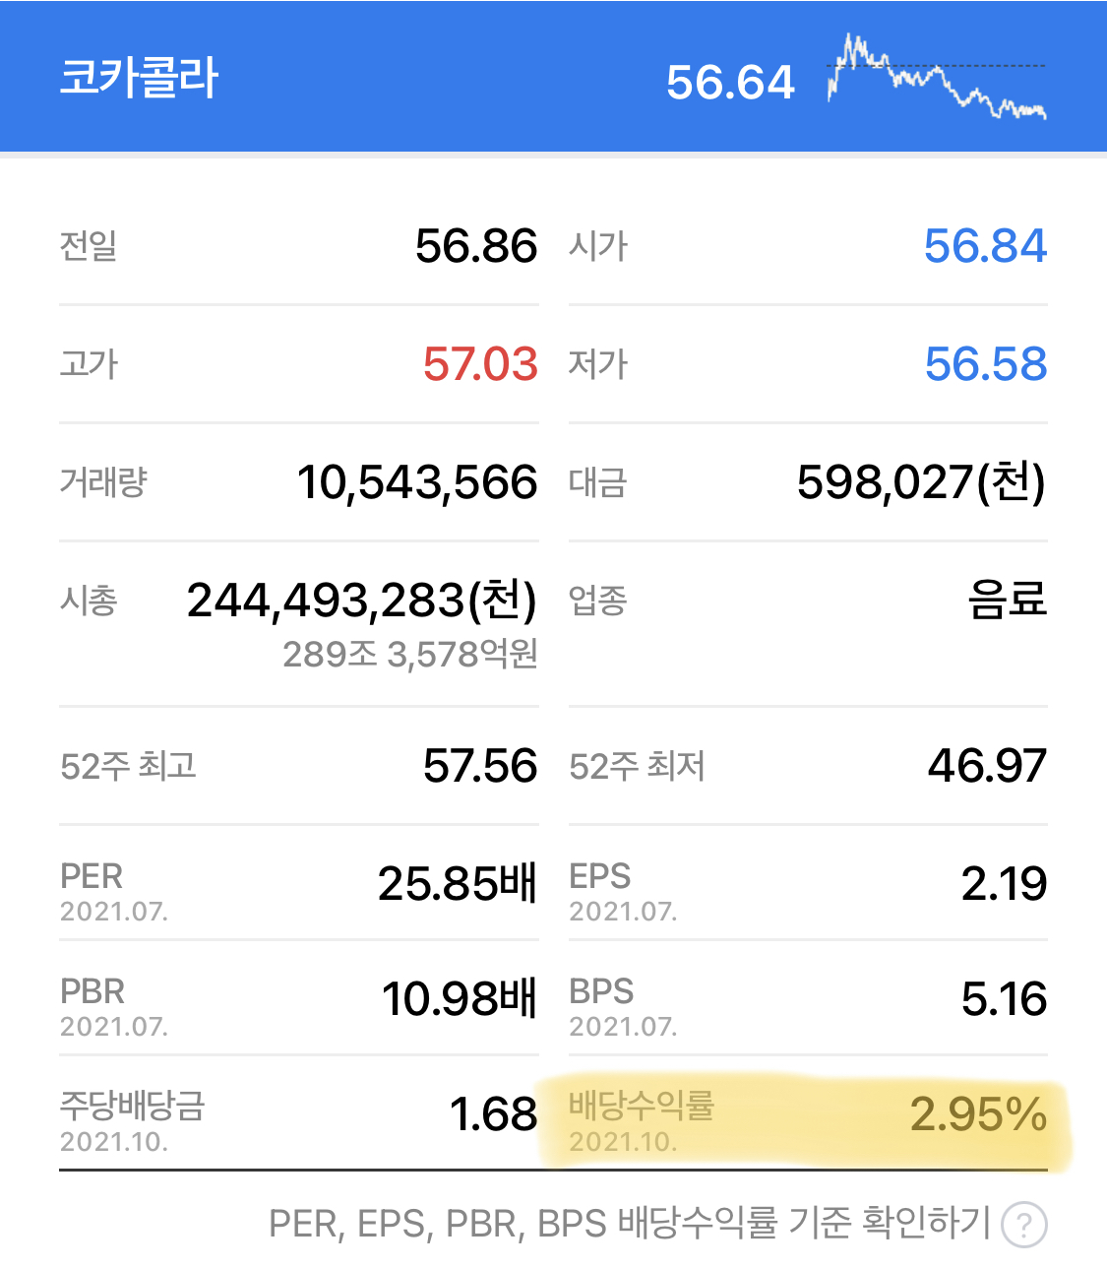Image resolution: width=1107 pixels, height=1268 pixels.
Task: Select the BPS value 5.16
Action: 1004,999
